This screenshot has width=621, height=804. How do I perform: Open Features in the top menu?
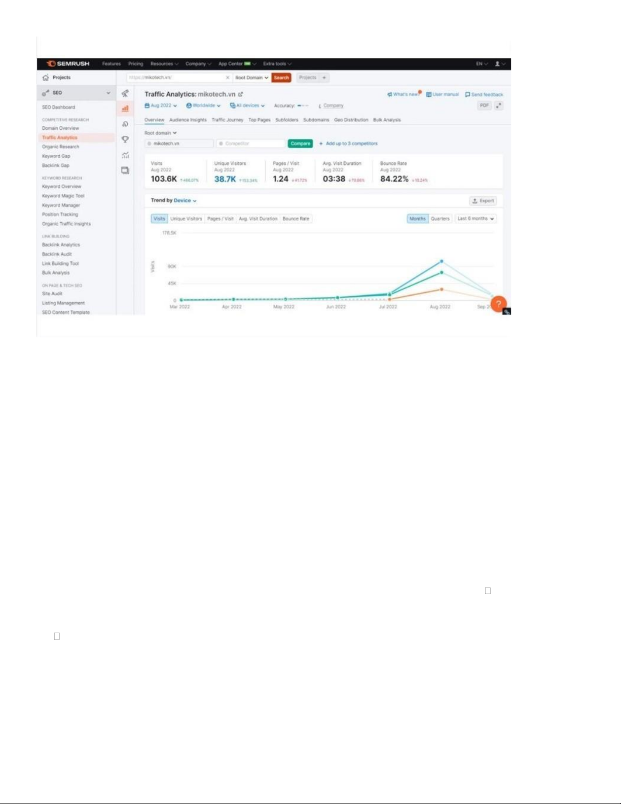(112, 64)
